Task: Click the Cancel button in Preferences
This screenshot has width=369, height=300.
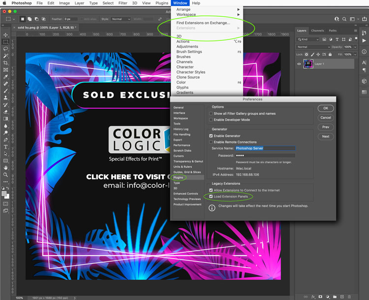Action: pos(326,118)
